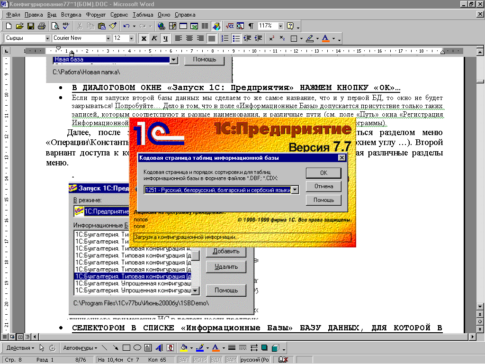Screen dimensions: 485x364
Task: Click decrease indent icon
Action: point(247,38)
